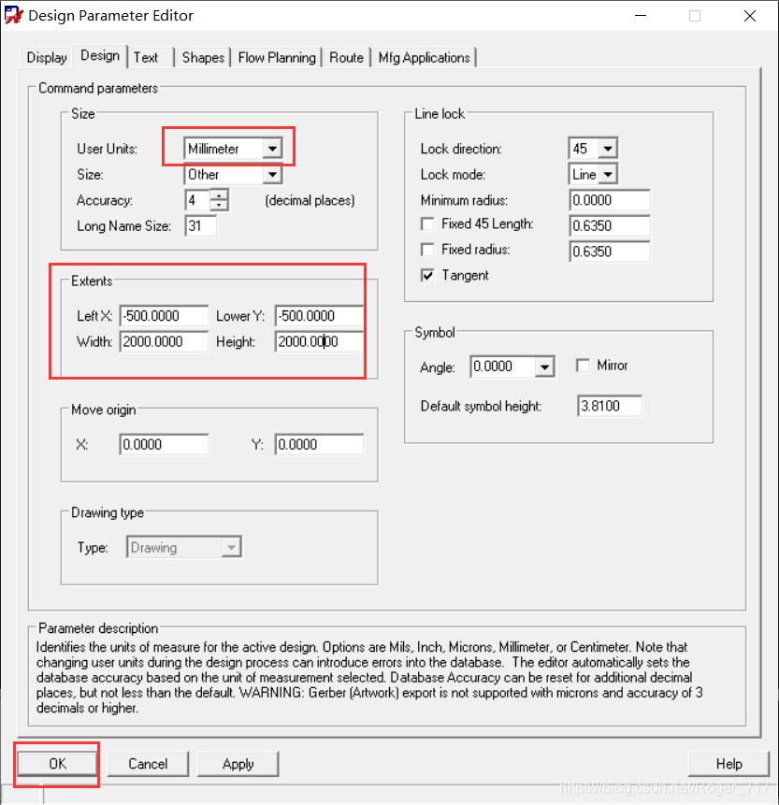Go to the Mfg Applications tab
The width and height of the screenshot is (779, 805).
[424, 58]
